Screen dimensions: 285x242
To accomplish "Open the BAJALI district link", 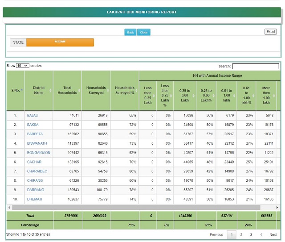I will [33, 115].
